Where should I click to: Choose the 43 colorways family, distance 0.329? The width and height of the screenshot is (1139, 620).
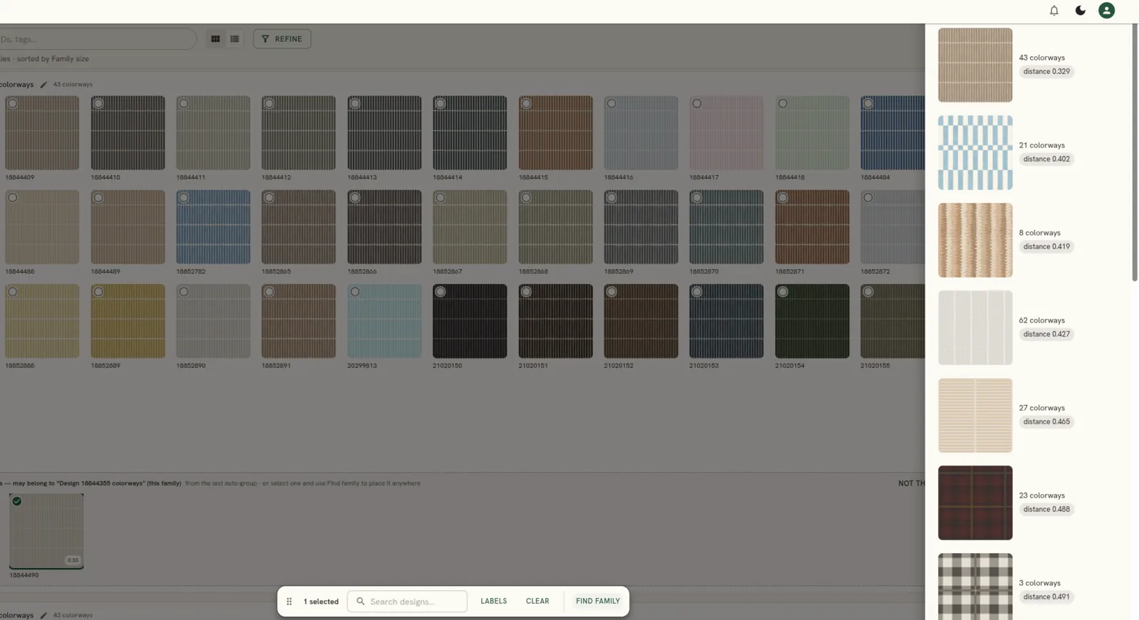point(975,65)
